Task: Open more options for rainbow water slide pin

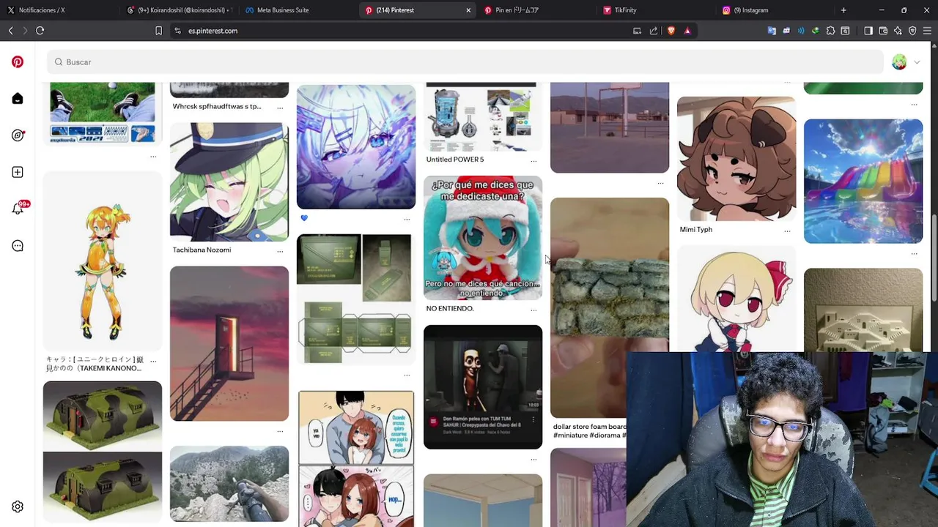Action: pos(914,253)
